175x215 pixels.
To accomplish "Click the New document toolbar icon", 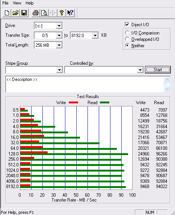I will [7, 13].
